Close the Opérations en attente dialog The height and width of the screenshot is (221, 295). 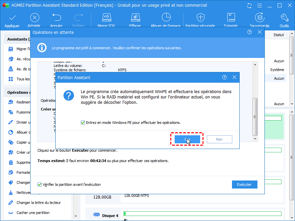pyautogui.click(x=259, y=32)
